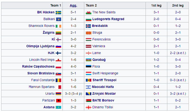Screen dimensions: 190x112
Task: Open the Agg. header link
Action: click(x=73, y=5)
